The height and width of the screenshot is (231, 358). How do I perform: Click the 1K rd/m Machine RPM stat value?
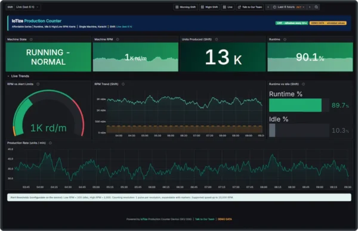click(135, 57)
